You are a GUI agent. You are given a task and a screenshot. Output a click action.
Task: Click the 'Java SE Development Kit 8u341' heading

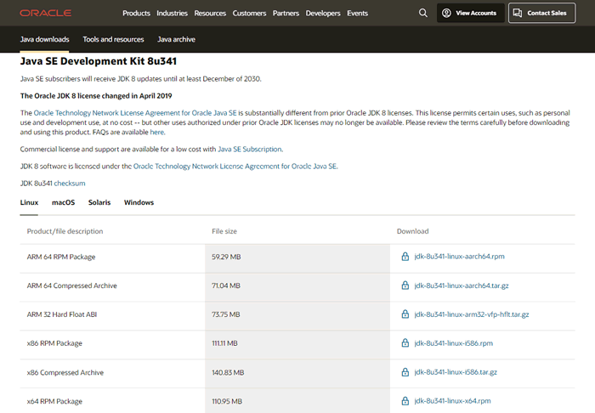[99, 61]
